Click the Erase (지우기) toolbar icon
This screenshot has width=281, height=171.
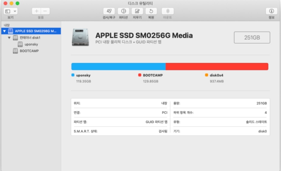pos(137,11)
